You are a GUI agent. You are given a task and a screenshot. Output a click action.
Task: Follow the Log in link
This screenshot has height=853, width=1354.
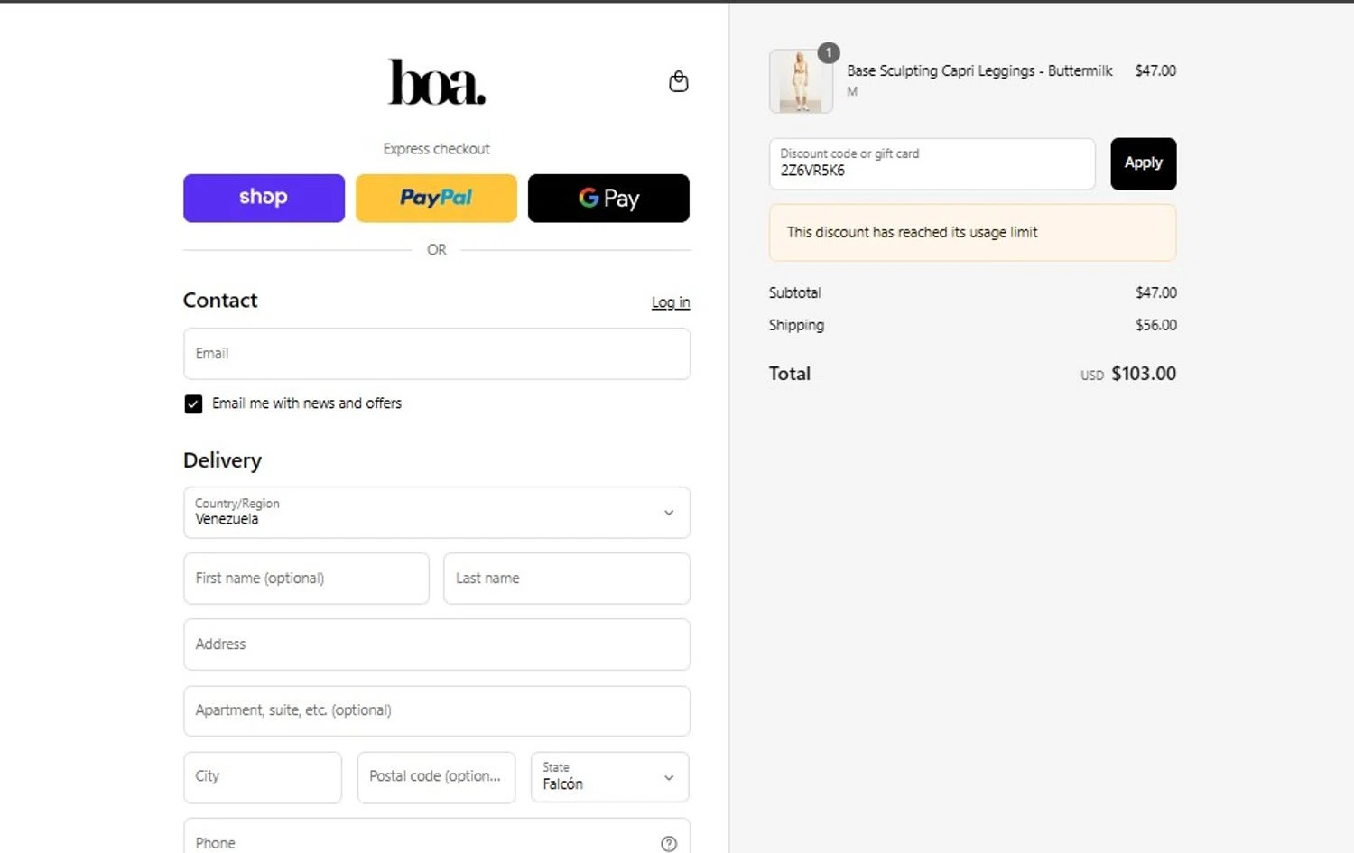(x=671, y=302)
